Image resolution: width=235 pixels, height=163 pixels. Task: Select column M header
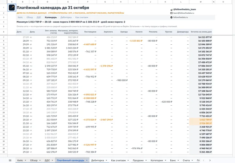click(201, 2)
